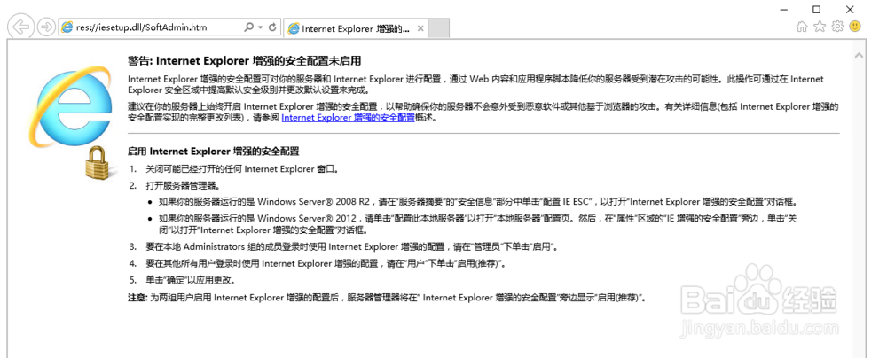Click the smiley feedback icon
This screenshot has height=358, width=887.
point(855,26)
